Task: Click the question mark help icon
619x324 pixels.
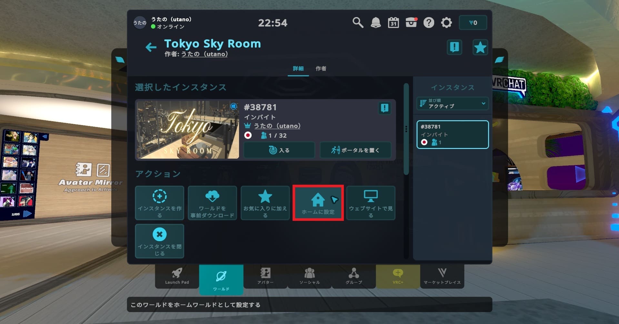Action: [429, 23]
